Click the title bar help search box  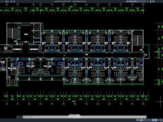(x=136, y=1)
